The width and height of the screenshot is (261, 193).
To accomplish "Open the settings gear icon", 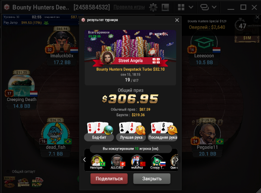I will coord(153,7).
